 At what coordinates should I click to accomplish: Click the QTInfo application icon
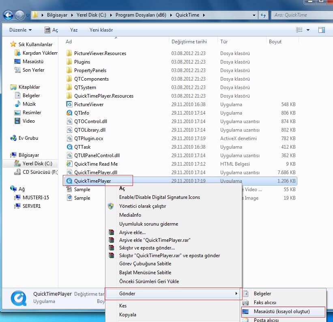tap(69, 113)
